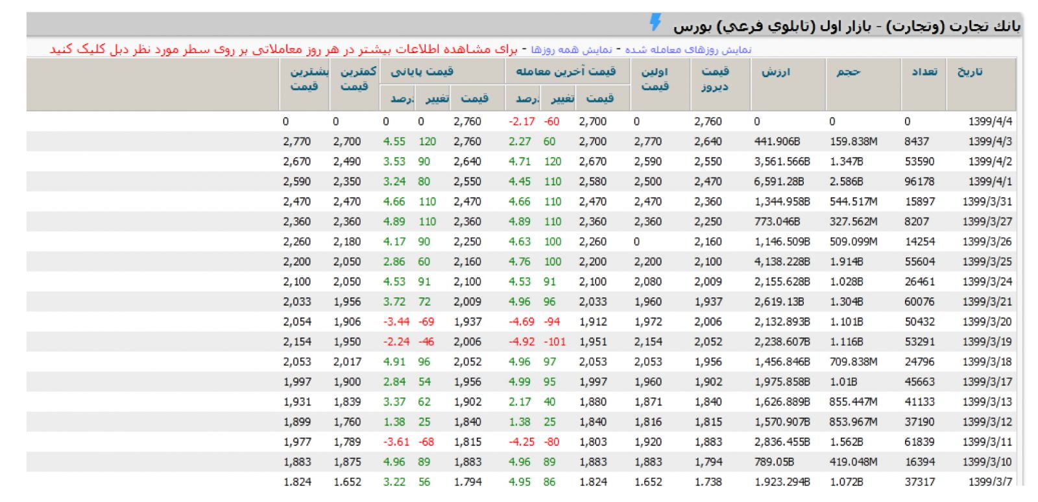Click the value cell 1,570.907B
The width and height of the screenshot is (1038, 502).
[x=782, y=422]
